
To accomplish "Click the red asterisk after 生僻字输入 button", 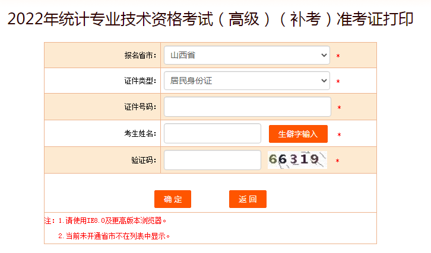I will 339,134.
